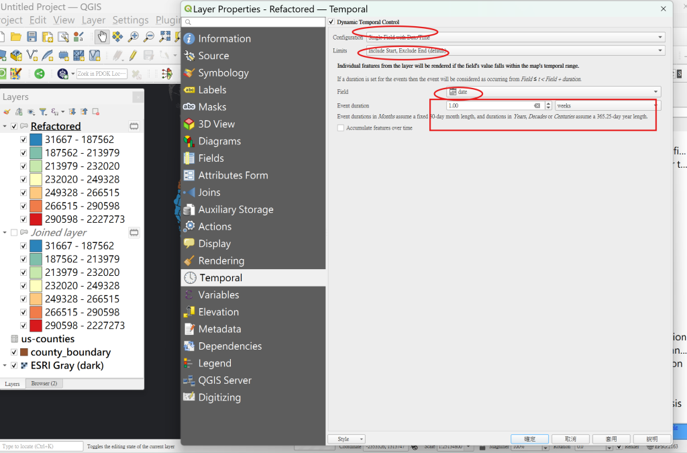Open the layout manager icon

(63, 37)
